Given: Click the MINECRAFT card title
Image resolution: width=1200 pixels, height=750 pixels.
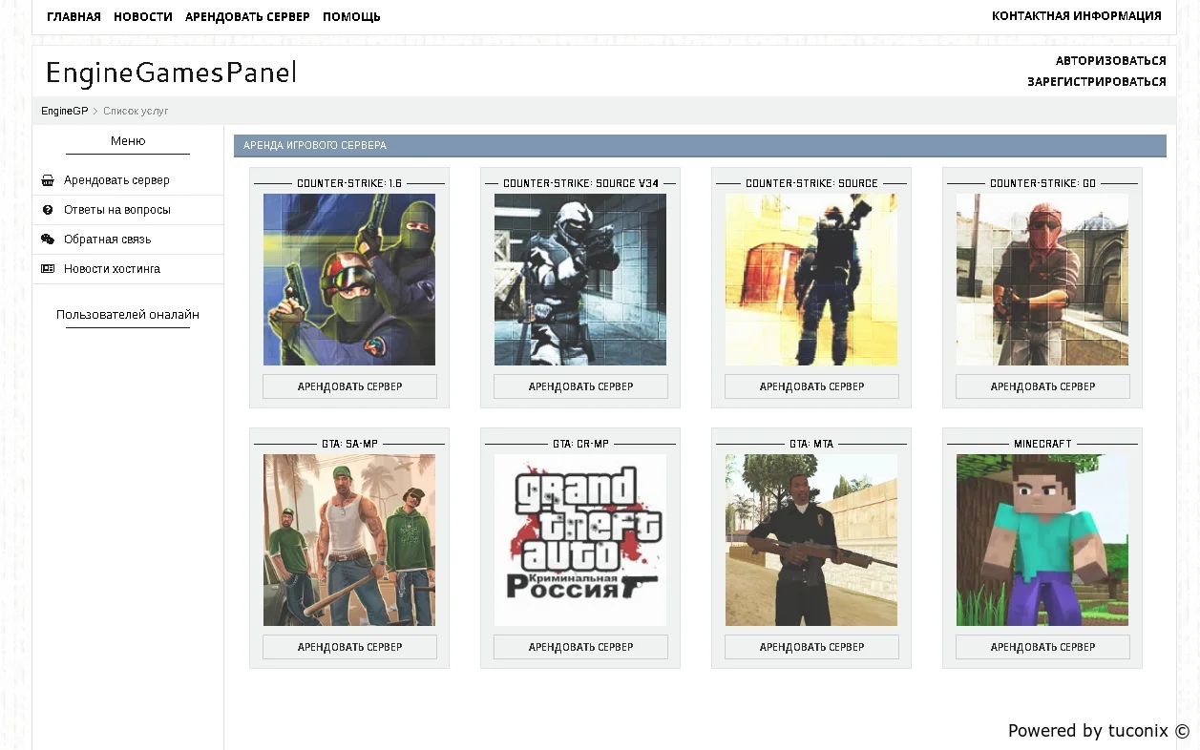Looking at the screenshot, I should [x=1042, y=444].
